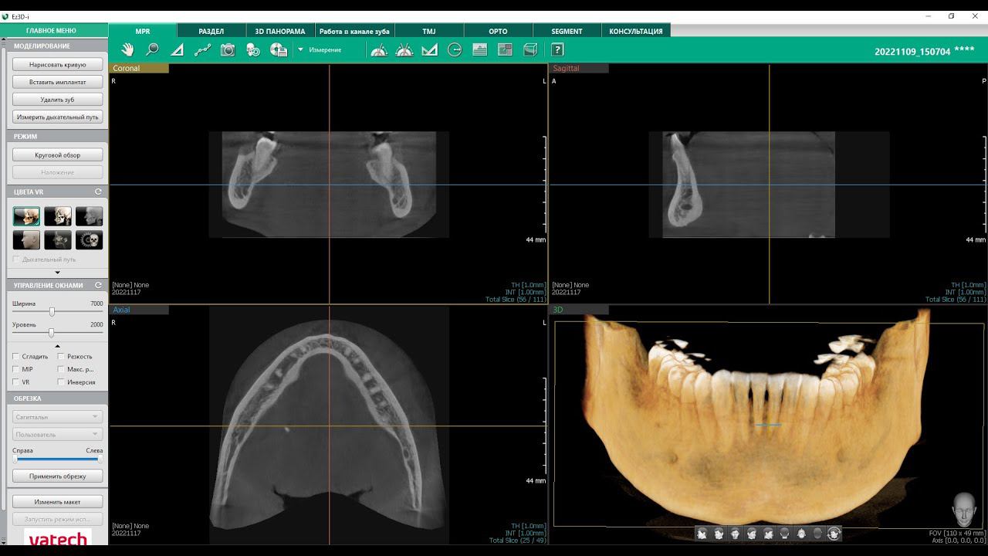Image resolution: width=988 pixels, height=556 pixels.
Task: Open the КОНСУЛЬТАЦИЯ tab
Action: coord(636,31)
